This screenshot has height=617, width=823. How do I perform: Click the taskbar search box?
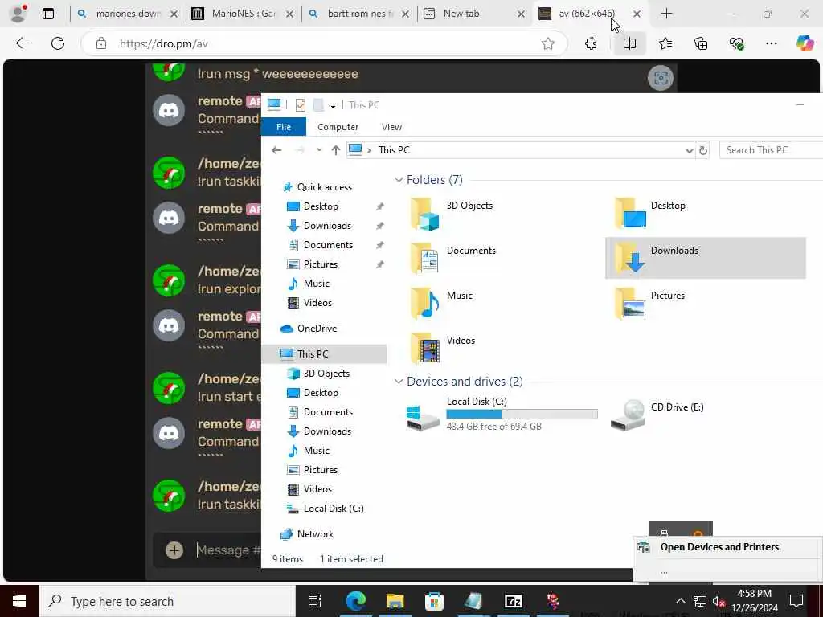click(167, 601)
